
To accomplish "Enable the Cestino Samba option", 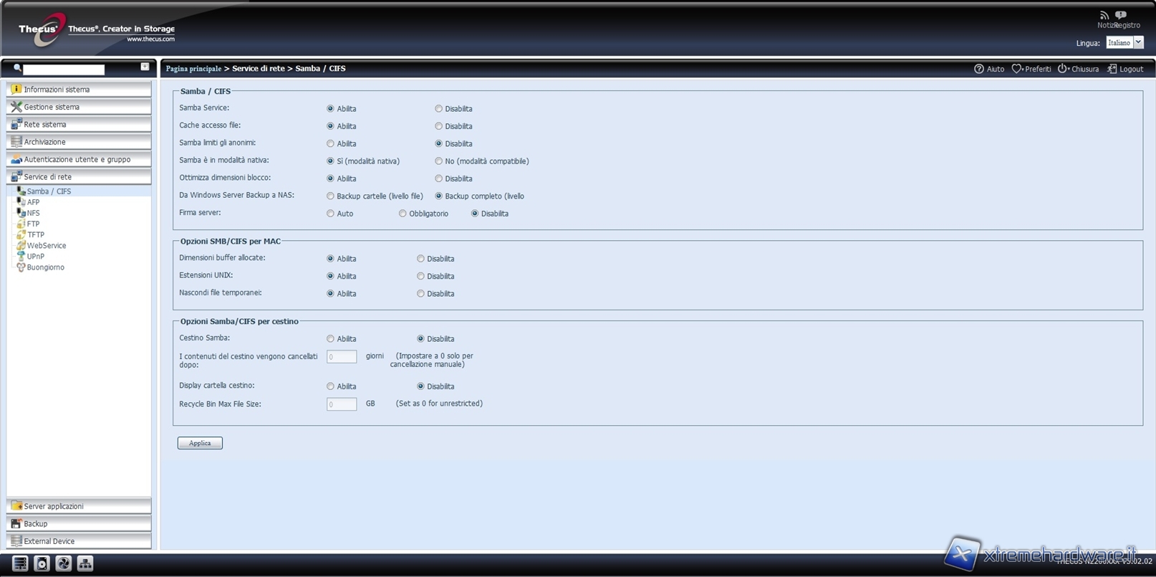I will 330,339.
